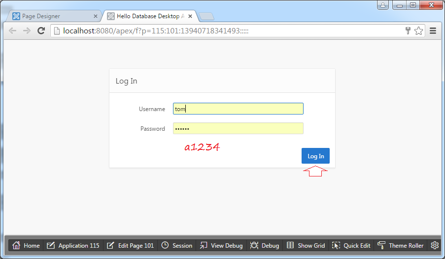Click Home in the developer toolbar
445x259 pixels.
pyautogui.click(x=26, y=245)
